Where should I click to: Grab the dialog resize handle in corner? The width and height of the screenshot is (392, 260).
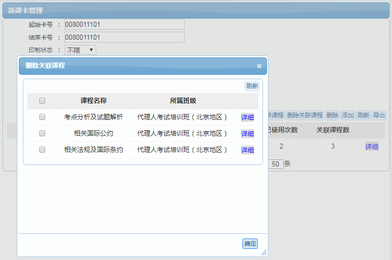(x=264, y=253)
